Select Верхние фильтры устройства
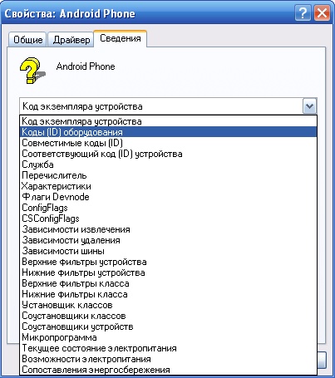Image resolution: width=335 pixels, height=378 pixels. coord(169,262)
